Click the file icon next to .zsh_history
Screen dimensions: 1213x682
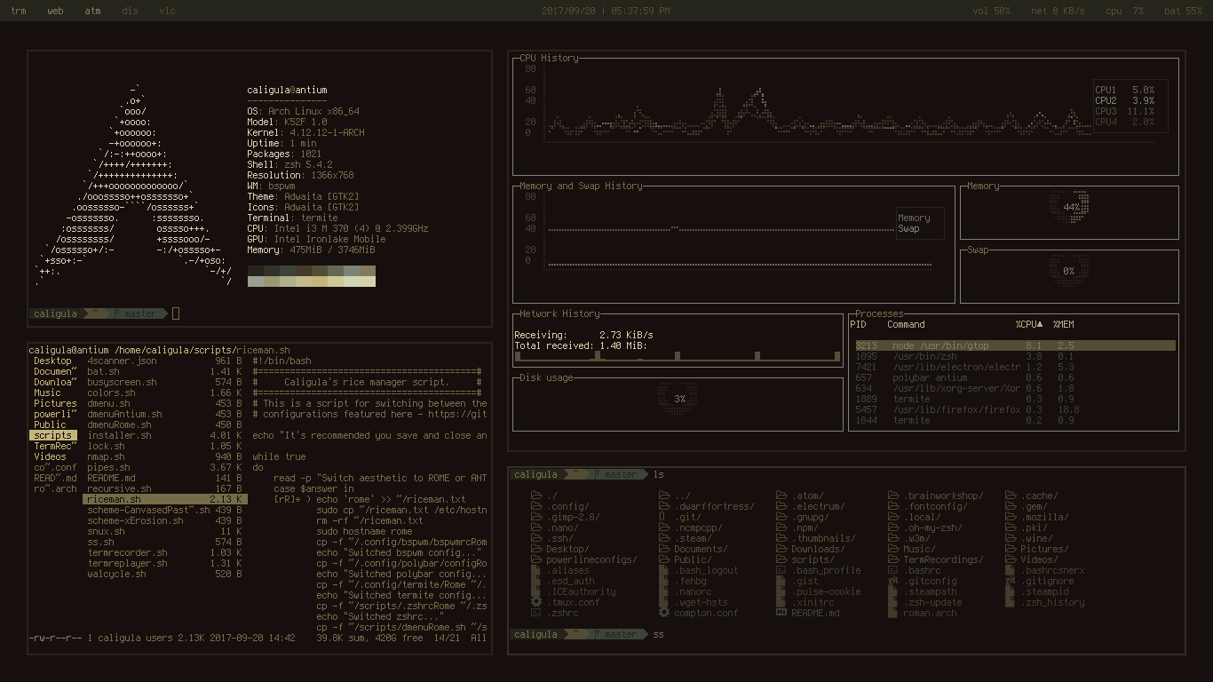(x=1010, y=602)
